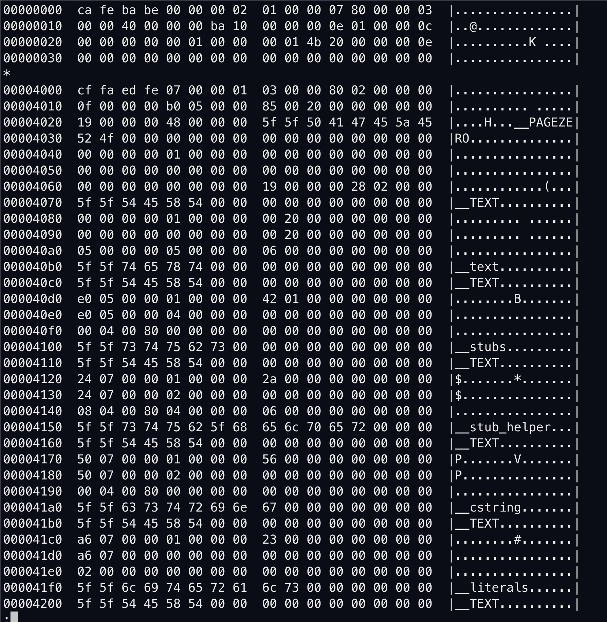Click the offset 00000020

(x=33, y=42)
